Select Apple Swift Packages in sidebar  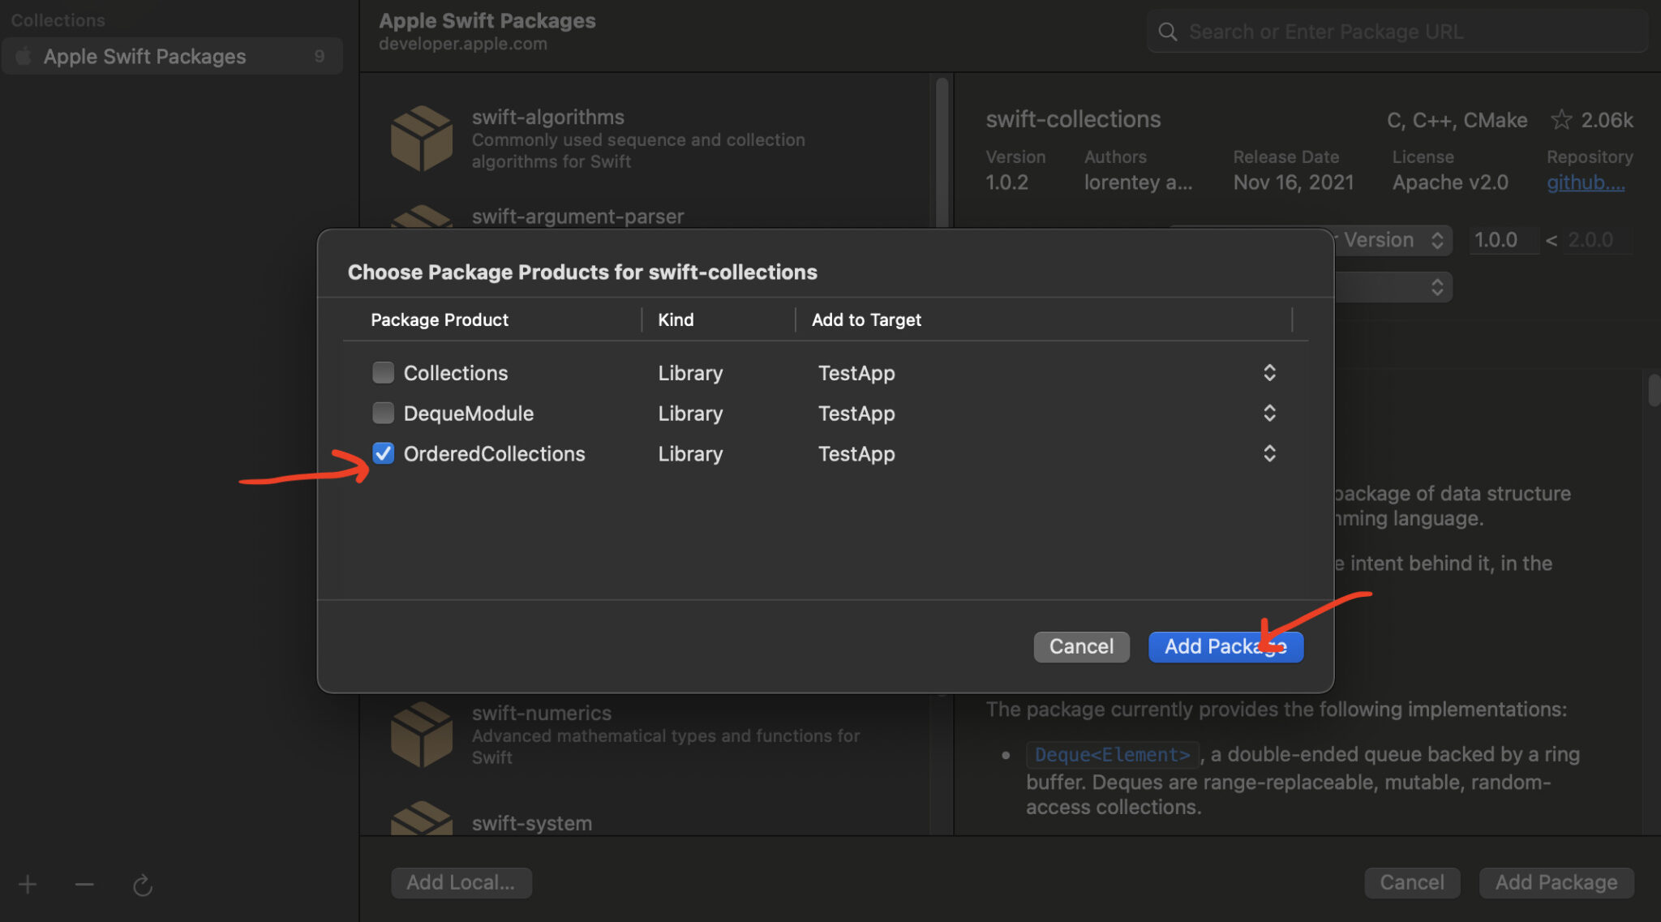tap(144, 56)
